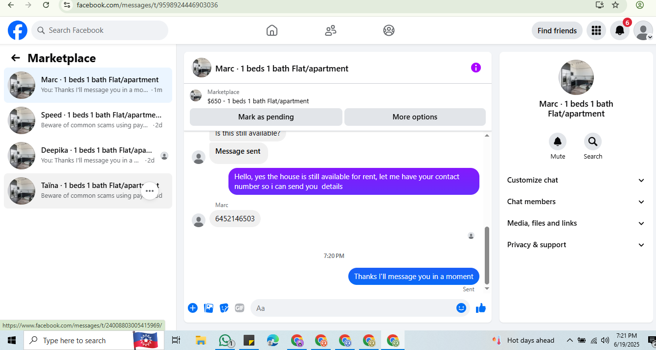The width and height of the screenshot is (656, 350).
Task: Click the chat scroll-up arrow
Action: click(x=486, y=135)
